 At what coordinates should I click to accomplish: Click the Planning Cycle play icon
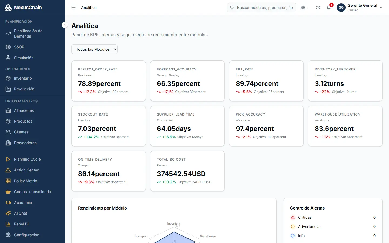point(8,159)
